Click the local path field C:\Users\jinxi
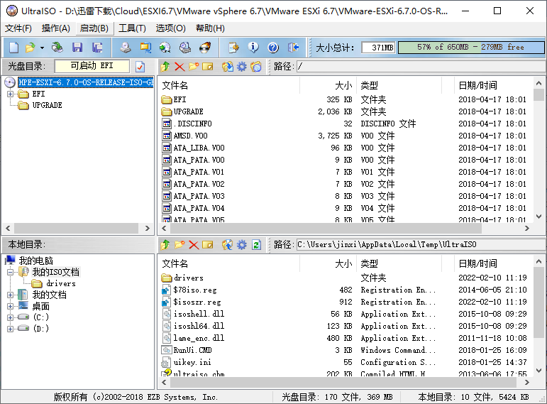The image size is (547, 404). point(421,244)
